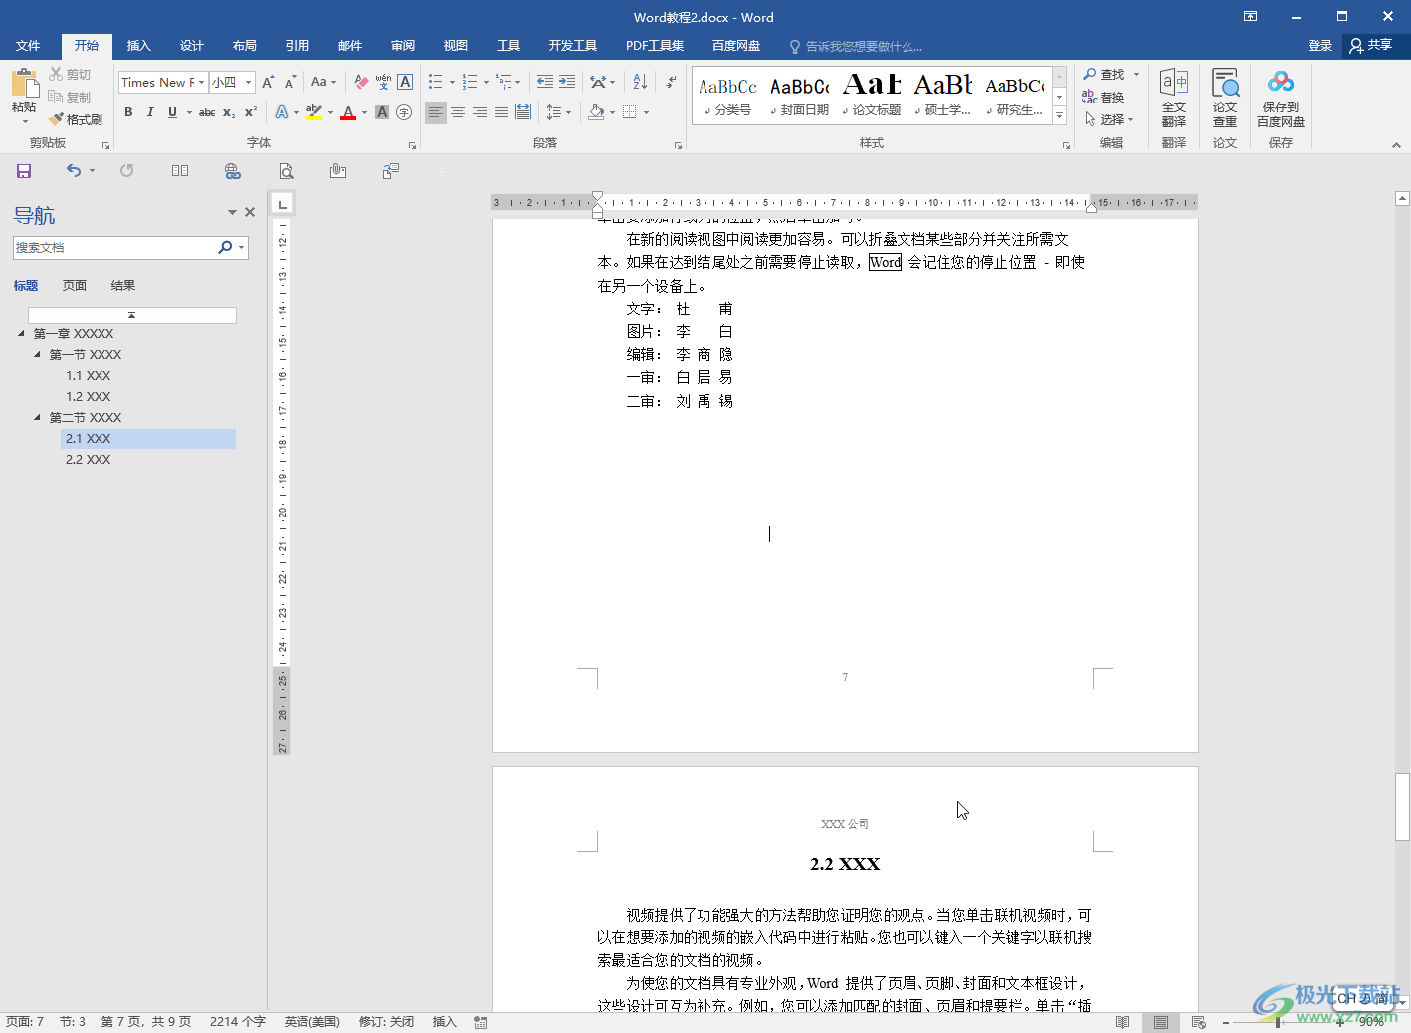
Task: Click the 共享 Share button
Action: tap(1370, 45)
